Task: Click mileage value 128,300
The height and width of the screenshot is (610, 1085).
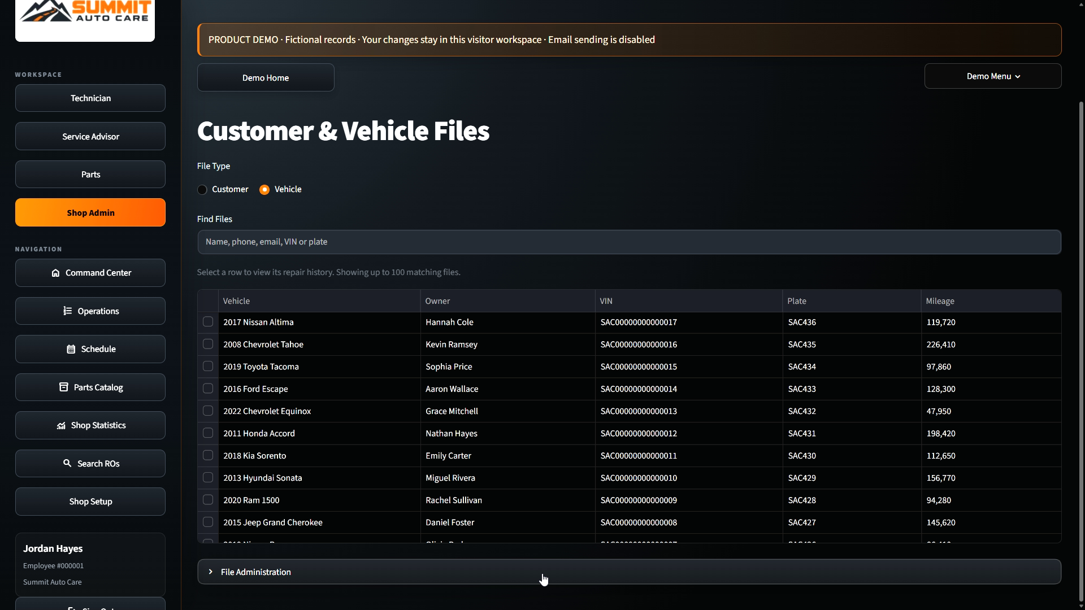Action: (x=941, y=389)
